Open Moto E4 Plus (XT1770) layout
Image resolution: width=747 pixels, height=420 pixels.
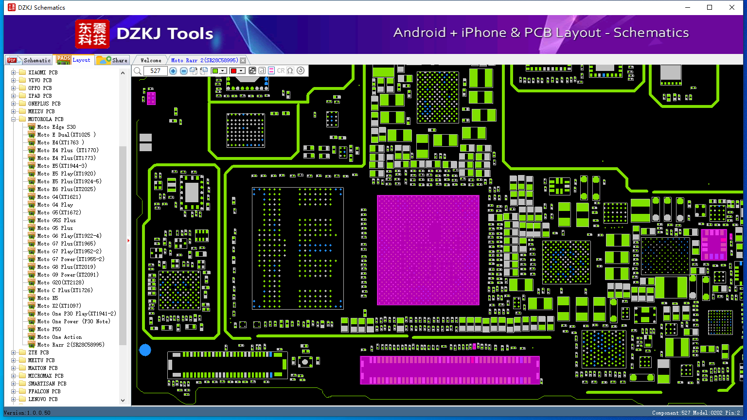68,150
